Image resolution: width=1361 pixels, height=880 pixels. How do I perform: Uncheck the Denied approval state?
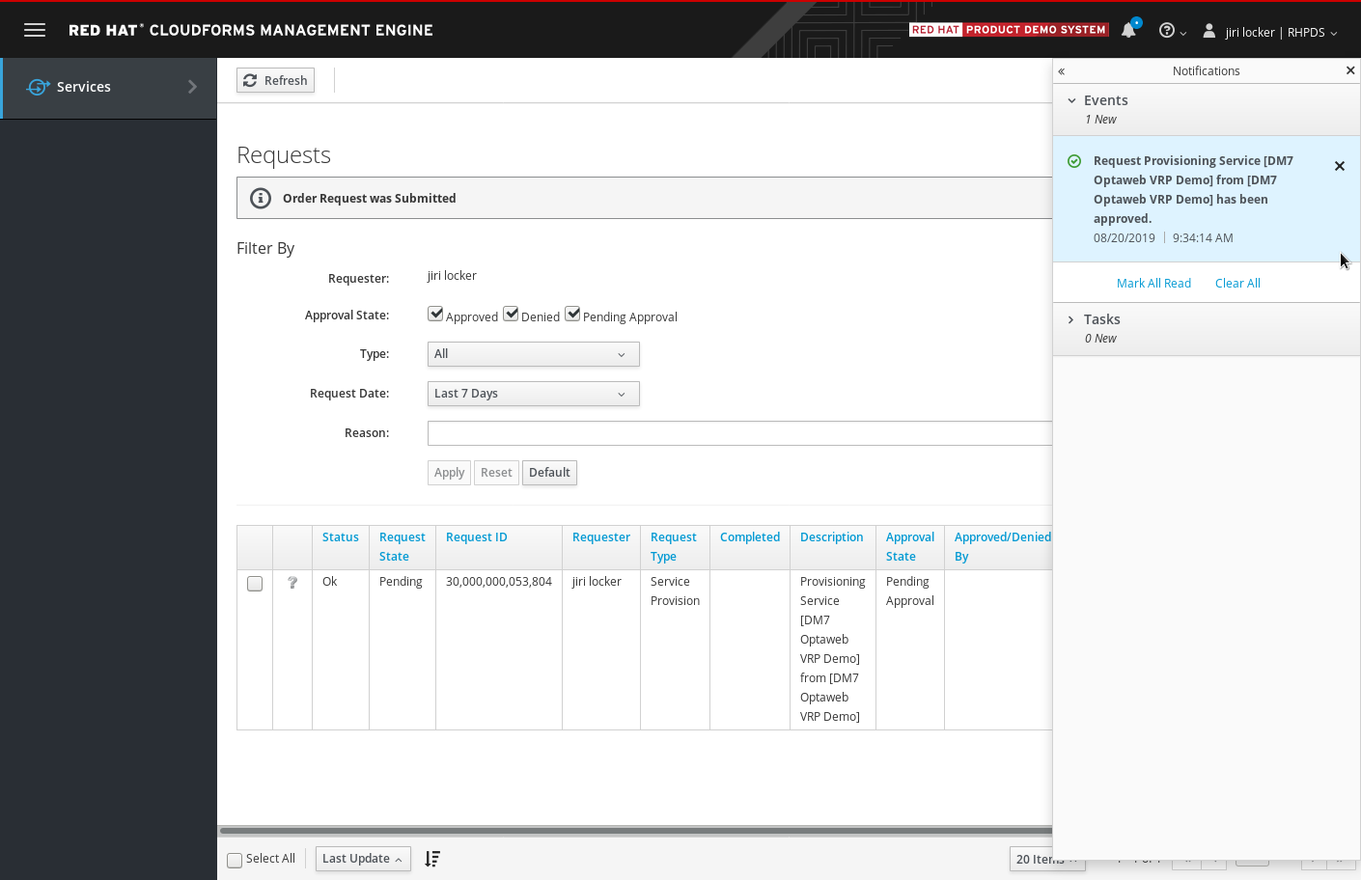[x=512, y=315]
